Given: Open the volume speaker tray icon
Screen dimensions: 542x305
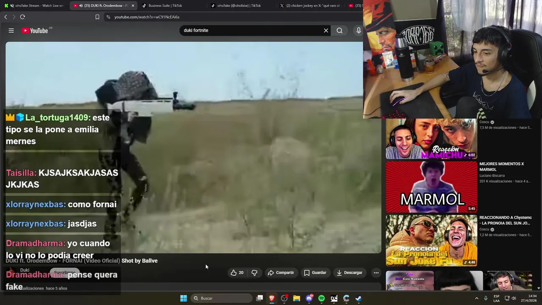Looking at the screenshot, I should [x=514, y=298].
